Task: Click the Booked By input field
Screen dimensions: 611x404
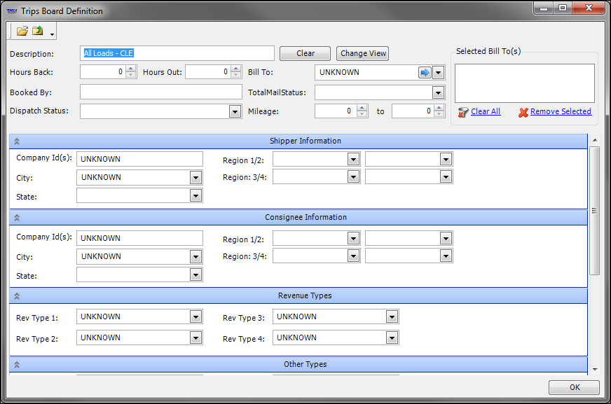Action: pyautogui.click(x=160, y=92)
